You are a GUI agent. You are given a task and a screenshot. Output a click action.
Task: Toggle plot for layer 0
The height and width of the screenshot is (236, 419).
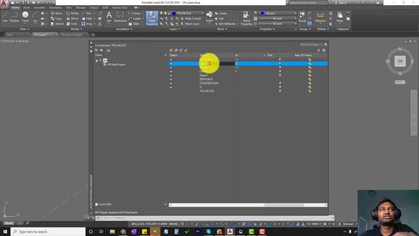(x=280, y=87)
